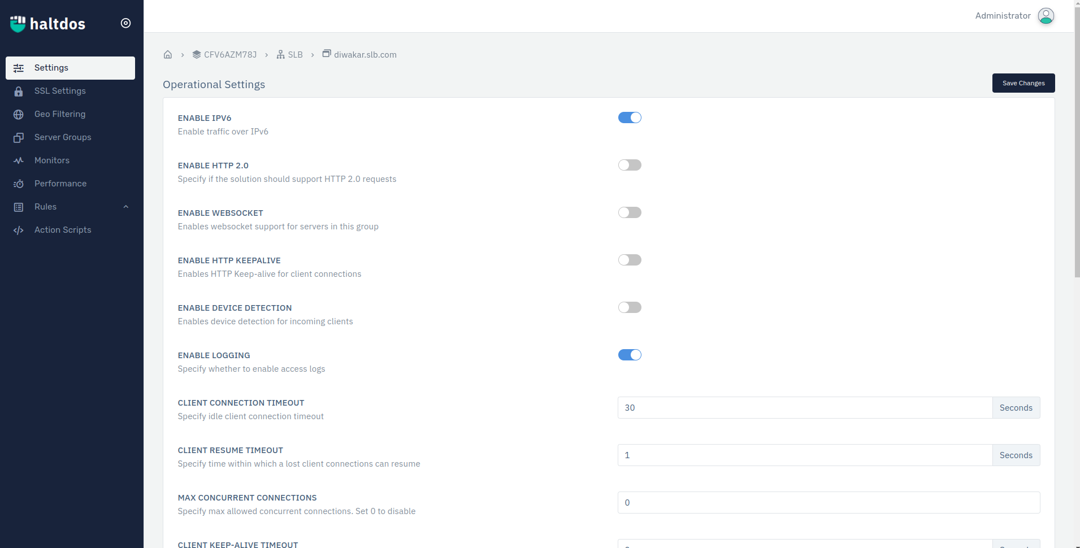Switch on Enable Device Detection
The image size is (1080, 548).
630,307
